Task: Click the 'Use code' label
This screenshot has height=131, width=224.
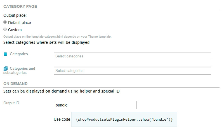Action: point(62,120)
